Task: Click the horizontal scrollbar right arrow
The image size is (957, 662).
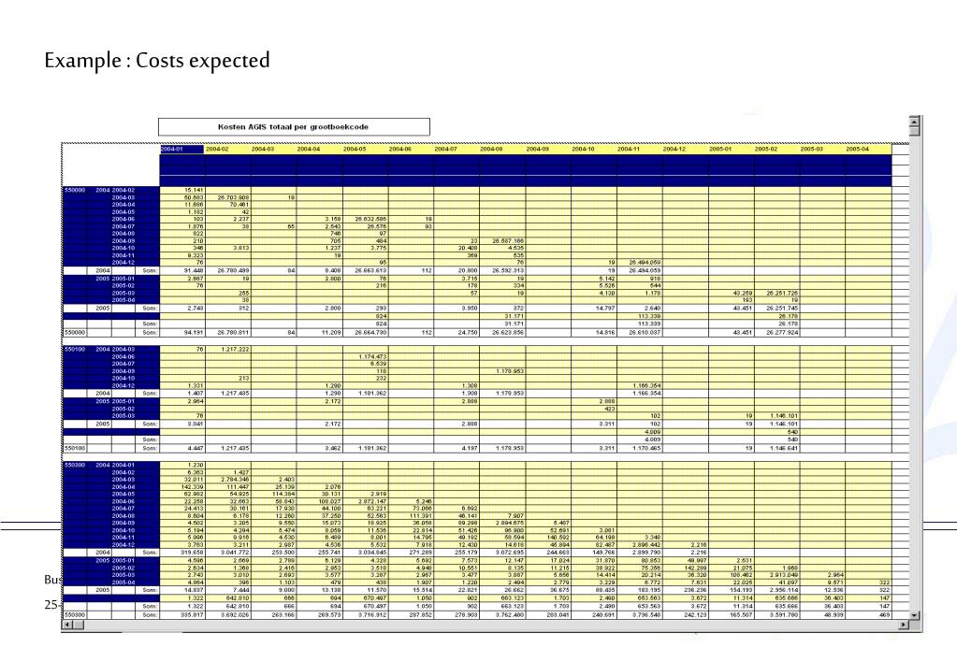Action: [x=904, y=625]
